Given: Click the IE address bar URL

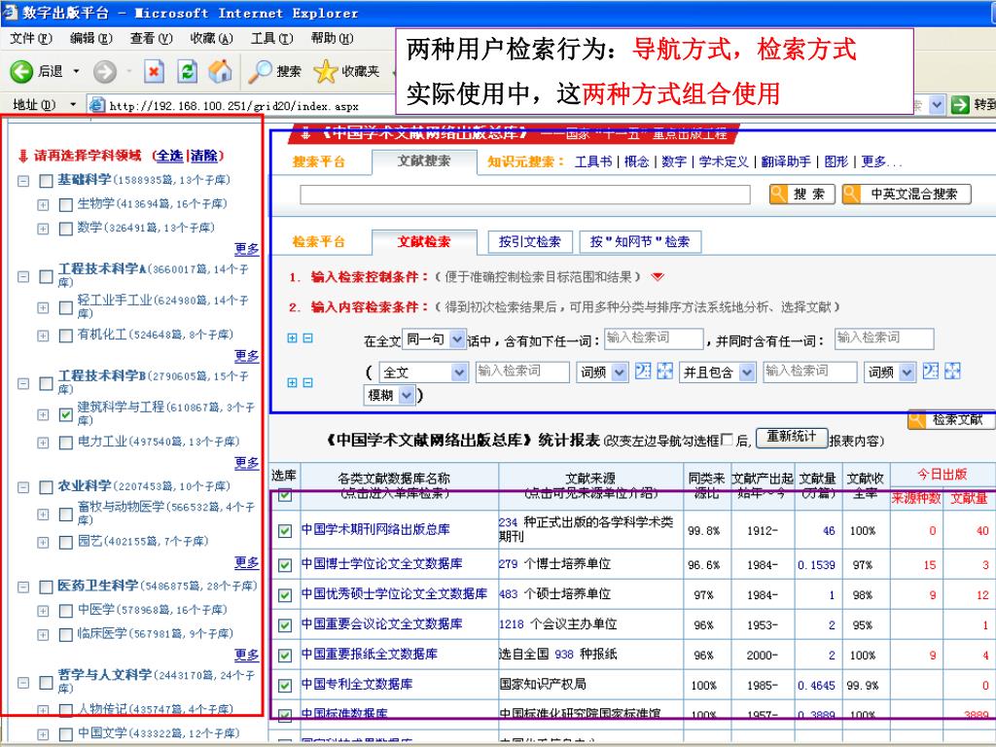Looking at the screenshot, I should 233,106.
